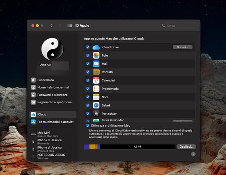
Task: Click the Safari compass icon
Action: pos(96,105)
